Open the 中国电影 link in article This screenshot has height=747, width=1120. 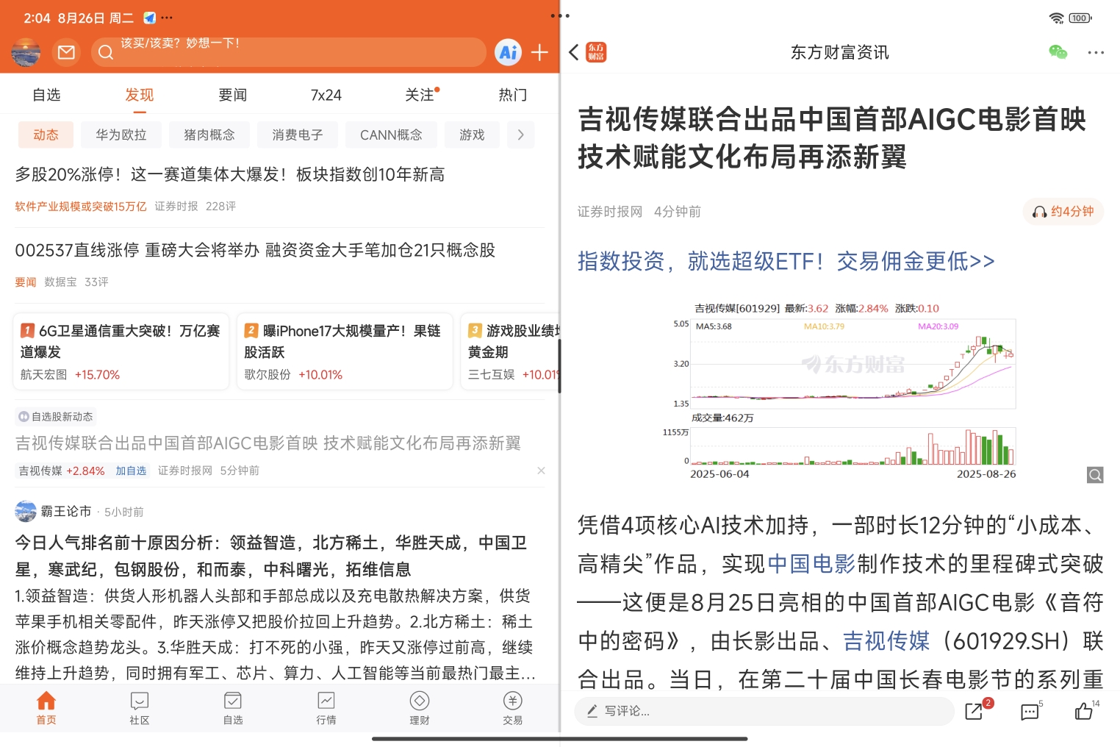(811, 564)
